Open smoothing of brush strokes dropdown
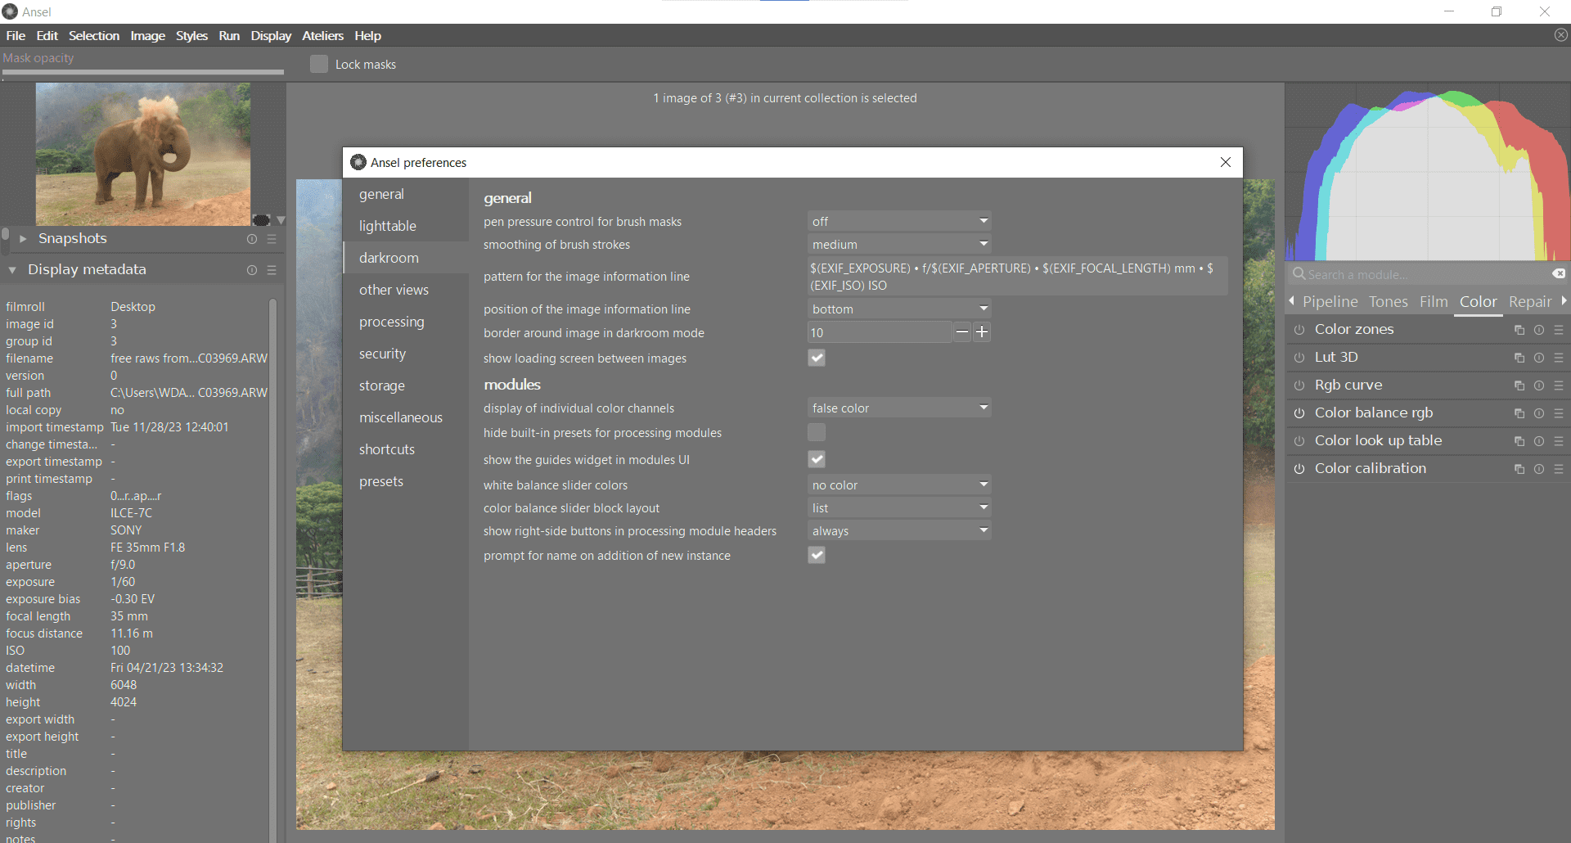This screenshot has width=1571, height=843. [x=899, y=244]
